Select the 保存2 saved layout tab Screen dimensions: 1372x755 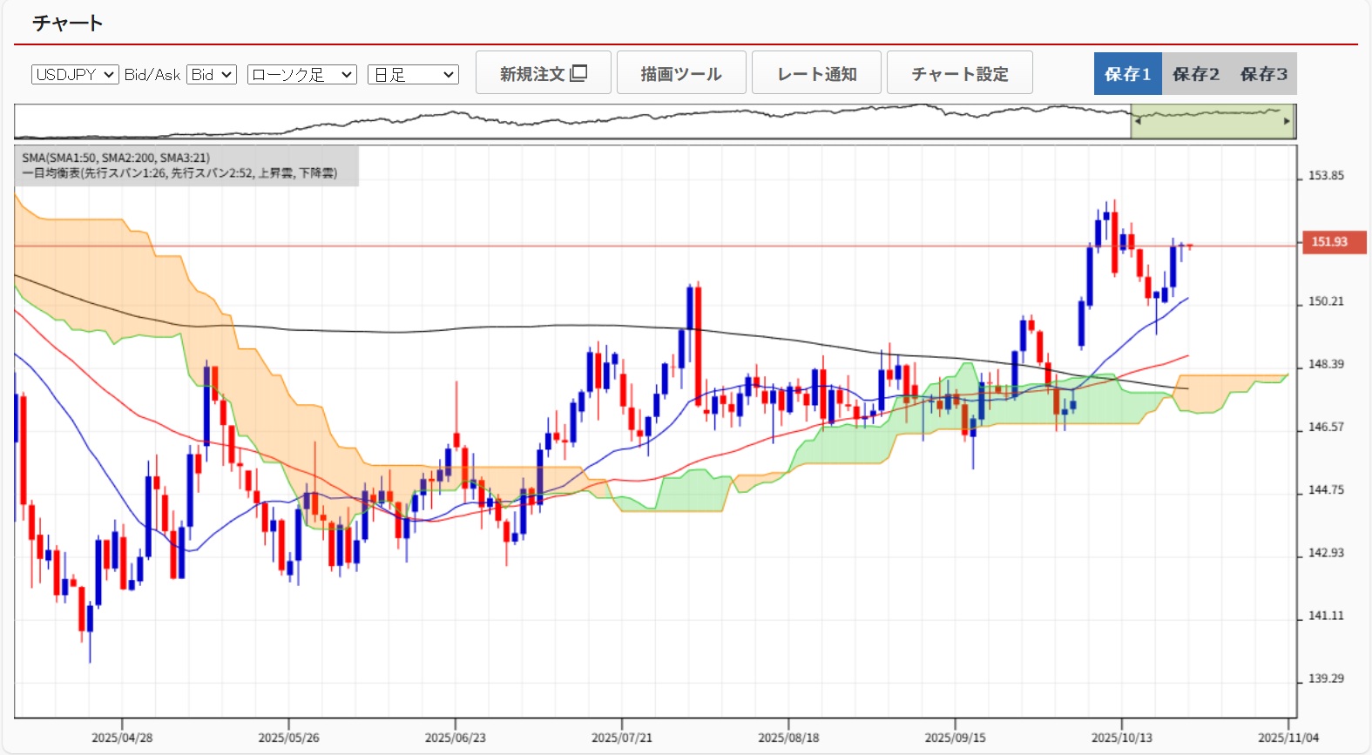click(x=1195, y=74)
